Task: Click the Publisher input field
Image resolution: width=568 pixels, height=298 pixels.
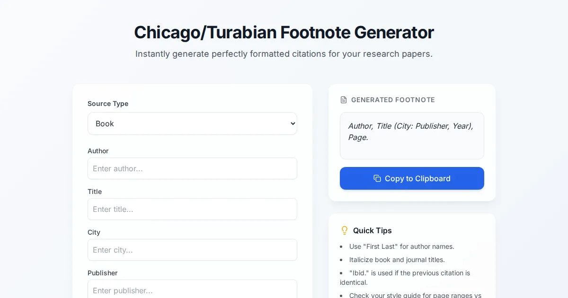Action: [x=192, y=289]
